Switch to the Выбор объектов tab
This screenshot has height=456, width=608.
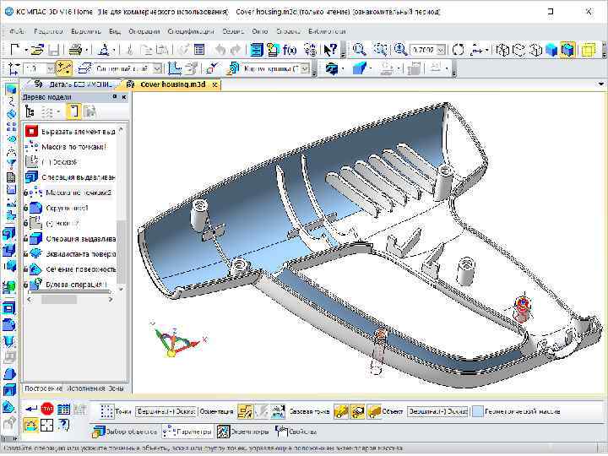pos(125,432)
